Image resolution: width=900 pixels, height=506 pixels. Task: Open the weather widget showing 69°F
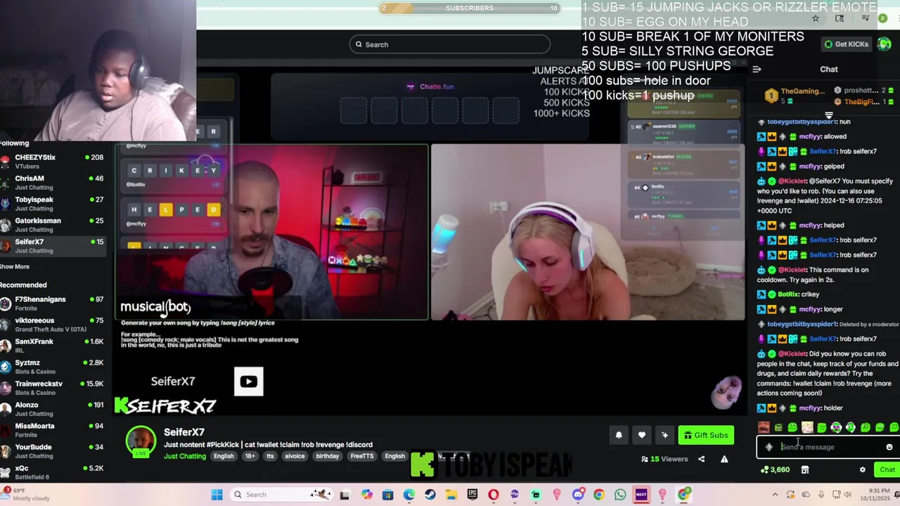[x=25, y=495]
